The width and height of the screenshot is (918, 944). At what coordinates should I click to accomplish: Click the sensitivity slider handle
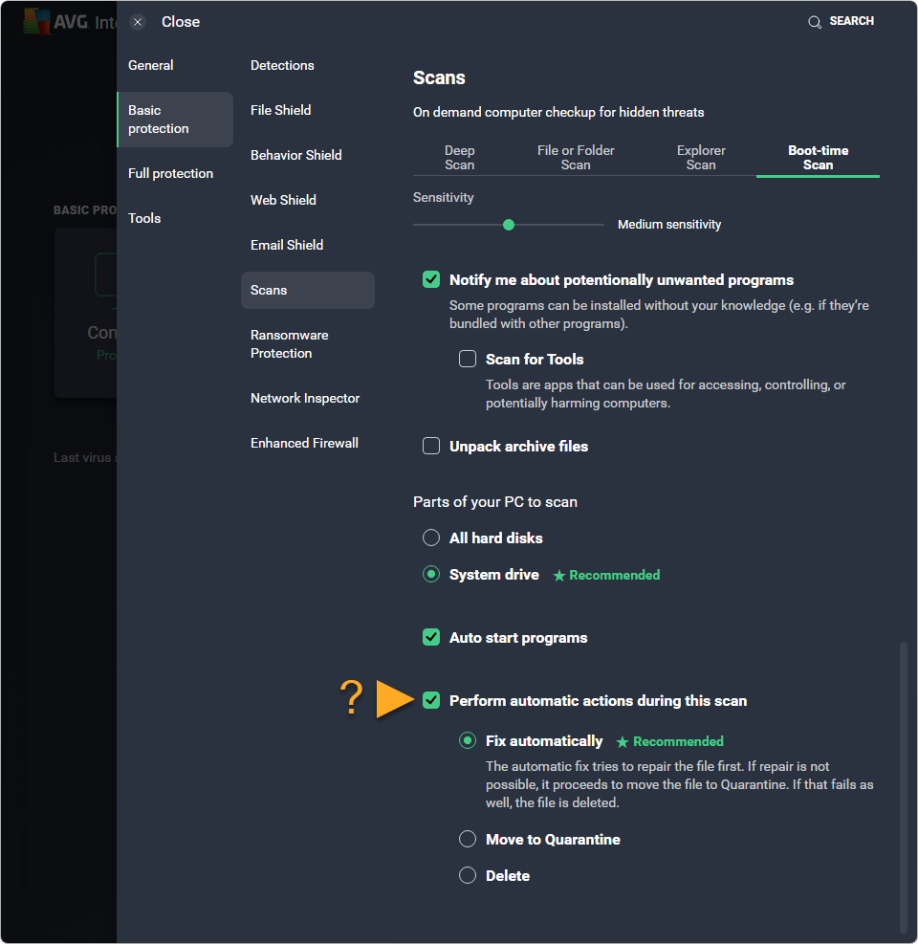509,225
